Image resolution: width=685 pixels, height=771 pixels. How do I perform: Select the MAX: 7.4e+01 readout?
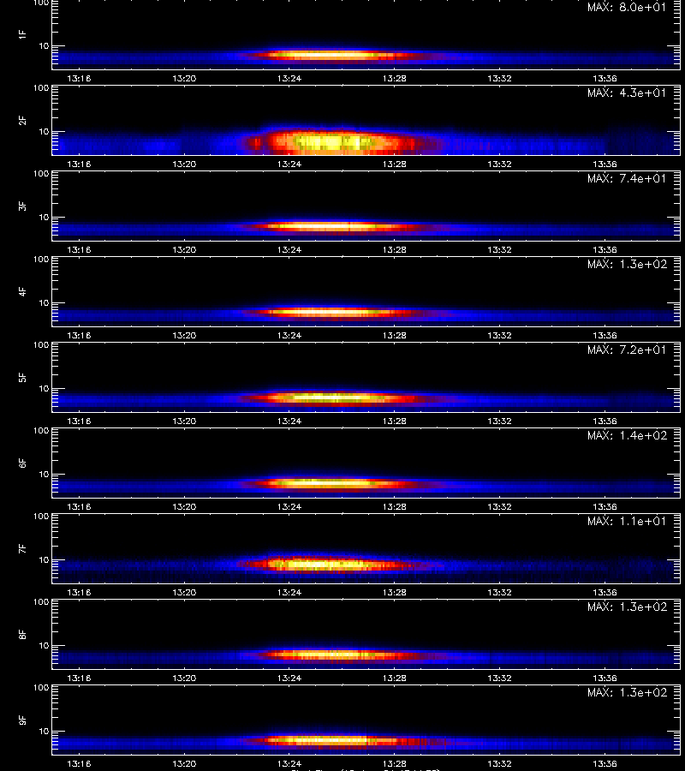[x=627, y=178]
